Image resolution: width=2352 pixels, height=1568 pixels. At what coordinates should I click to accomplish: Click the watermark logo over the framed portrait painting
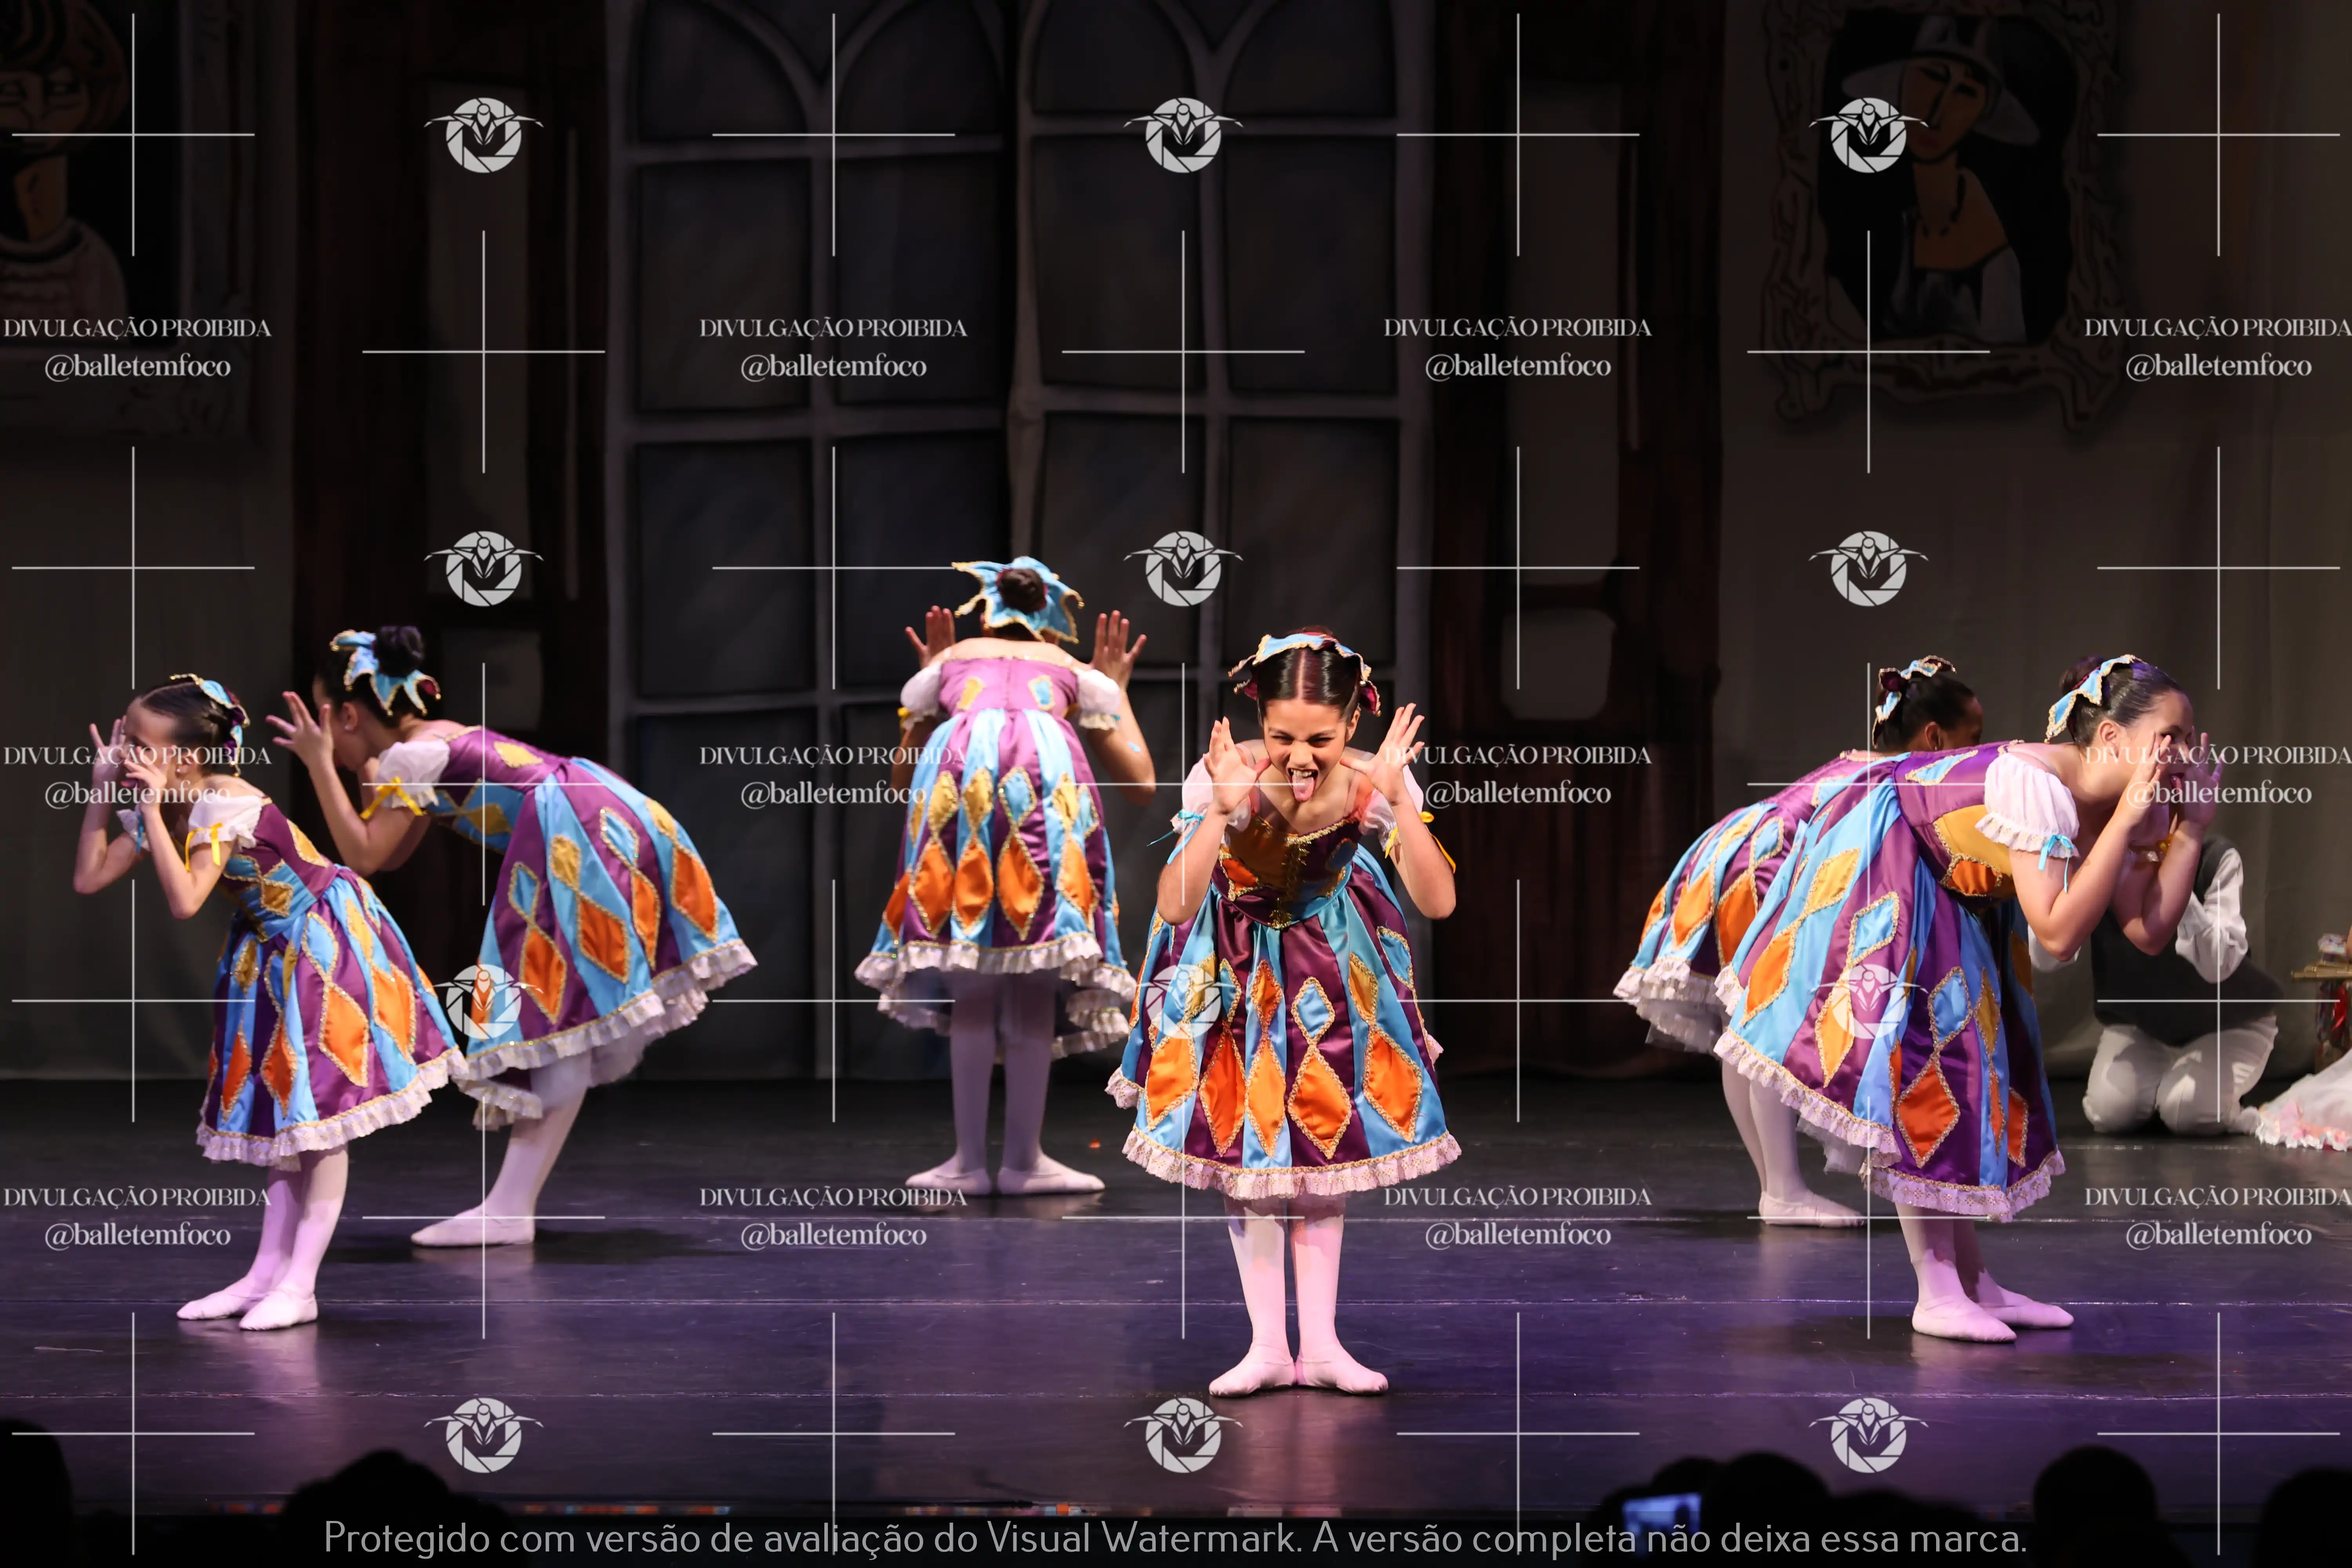click(x=1867, y=135)
